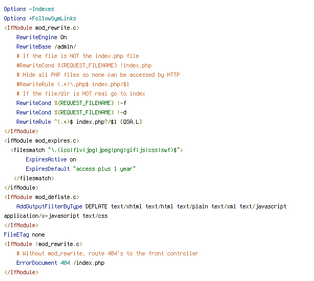314x281 pixels.
Task: Click the "access plus 1 year" string
Action: point(104,169)
